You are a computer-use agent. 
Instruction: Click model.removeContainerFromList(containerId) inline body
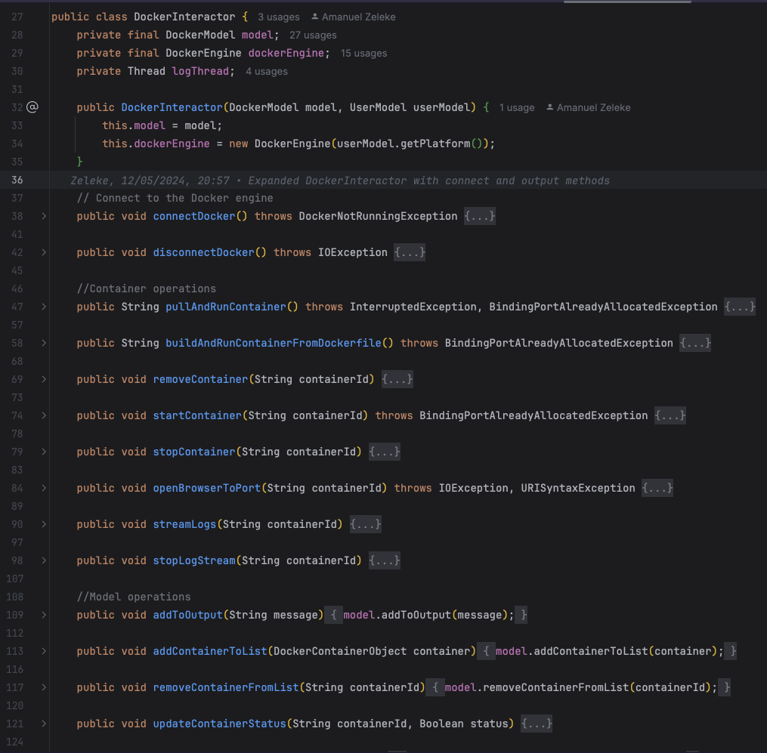(580, 687)
